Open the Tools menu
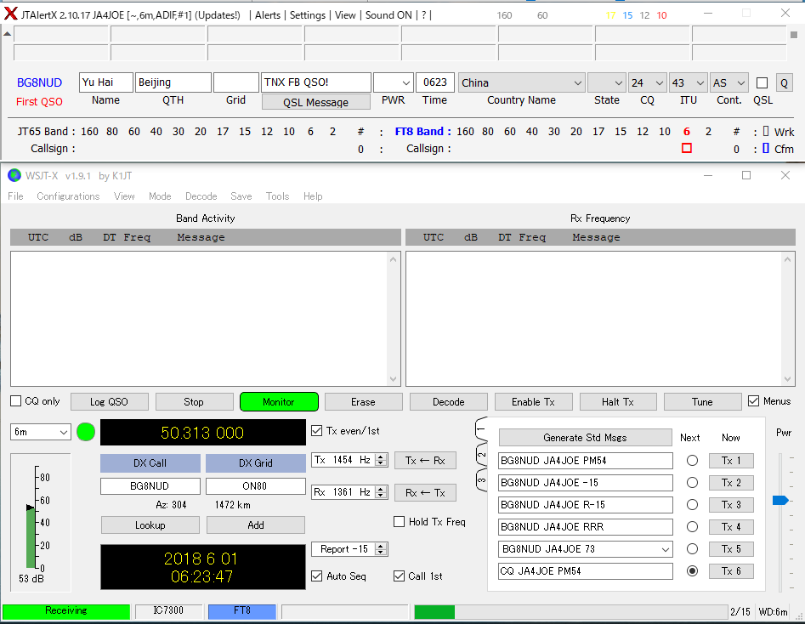 click(x=277, y=196)
